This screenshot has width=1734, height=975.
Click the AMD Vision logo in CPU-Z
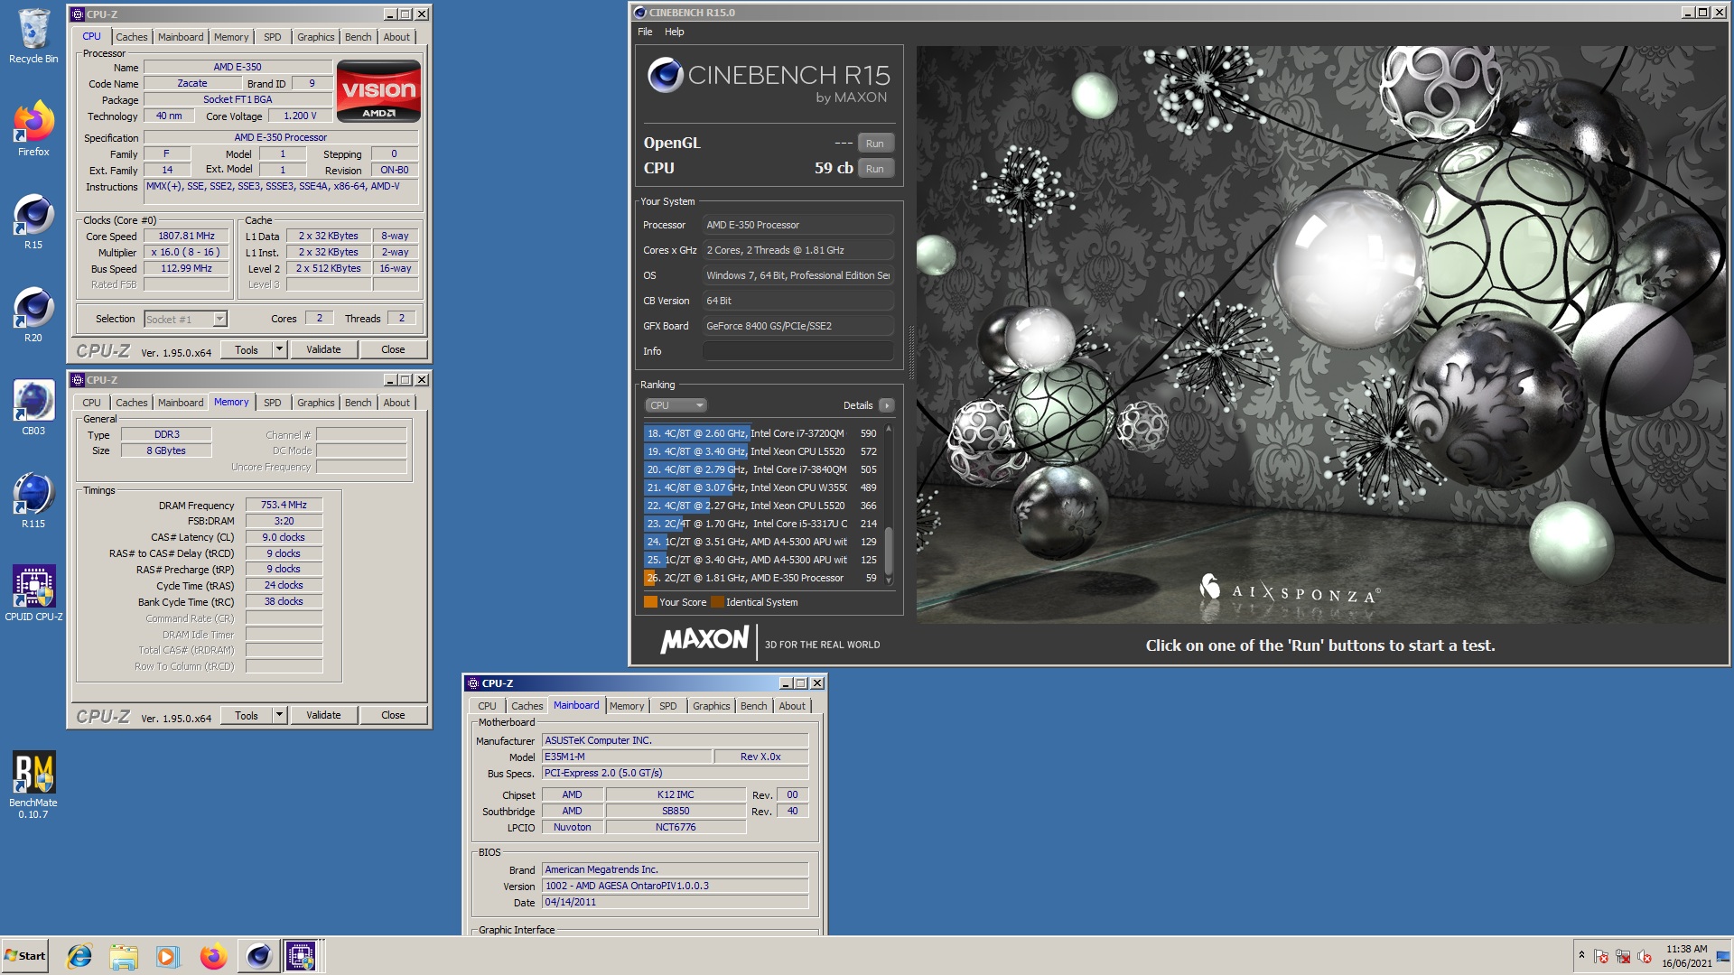pyautogui.click(x=378, y=90)
